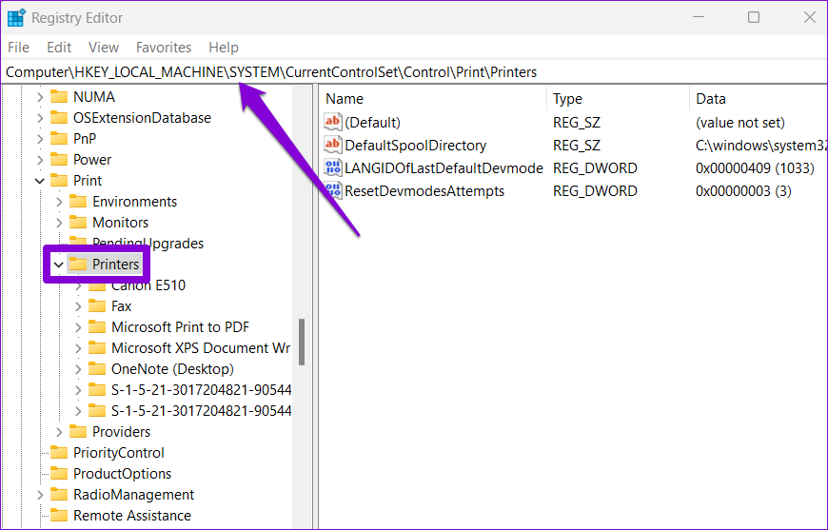Click the Environments folder icon
828x530 pixels.
pos(78,201)
